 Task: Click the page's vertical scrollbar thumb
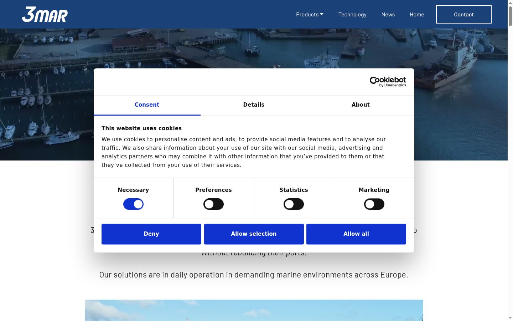click(x=510, y=16)
